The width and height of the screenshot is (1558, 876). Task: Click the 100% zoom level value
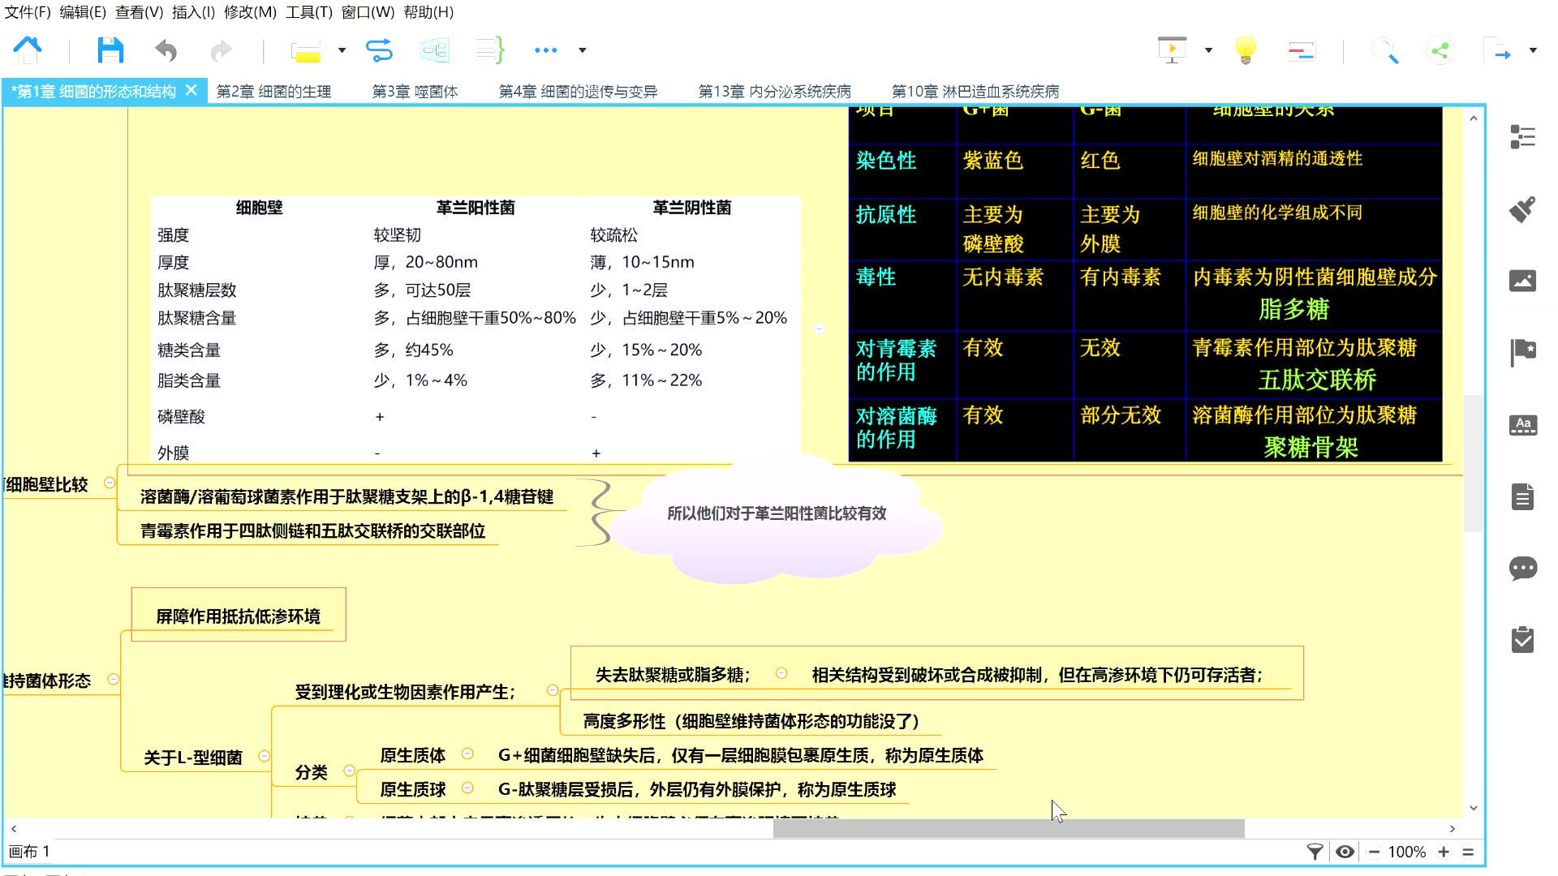(x=1407, y=852)
